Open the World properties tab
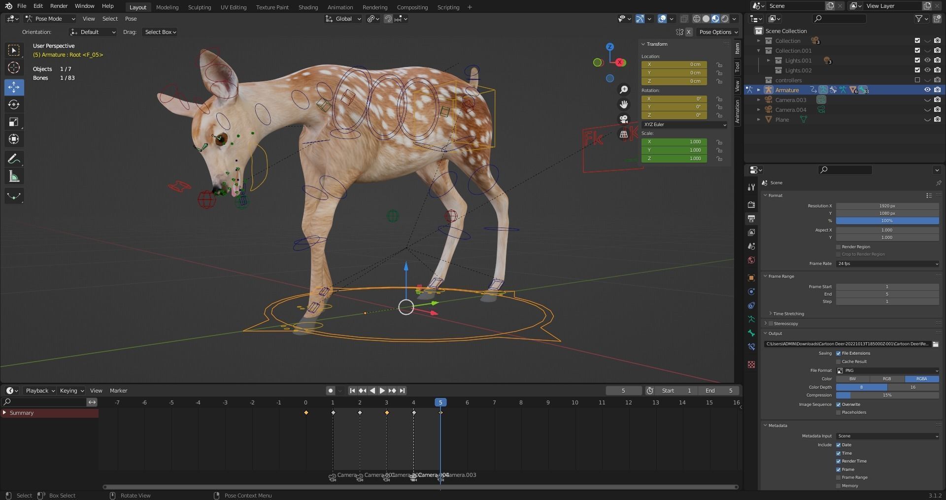946x500 pixels. click(x=751, y=260)
